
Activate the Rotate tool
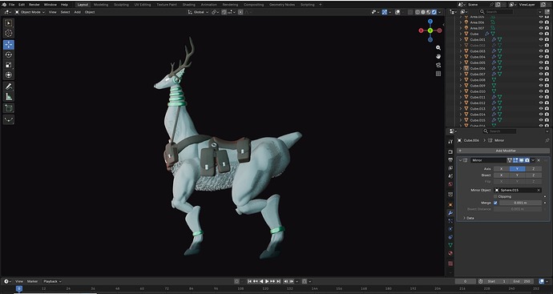(x=9, y=54)
